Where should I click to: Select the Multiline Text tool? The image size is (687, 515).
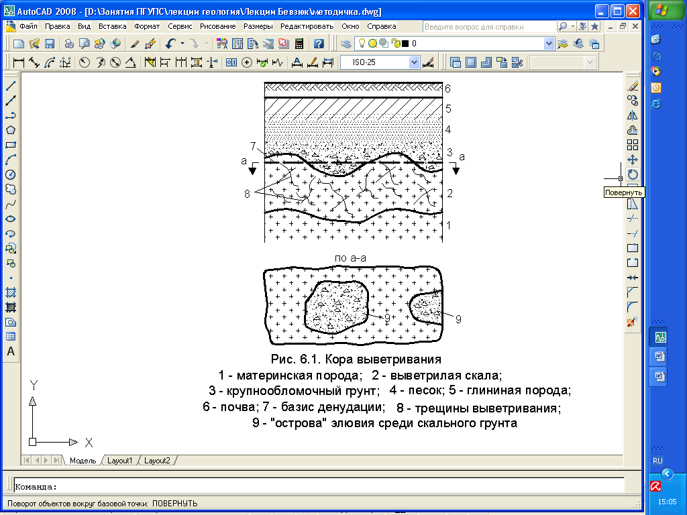11,351
